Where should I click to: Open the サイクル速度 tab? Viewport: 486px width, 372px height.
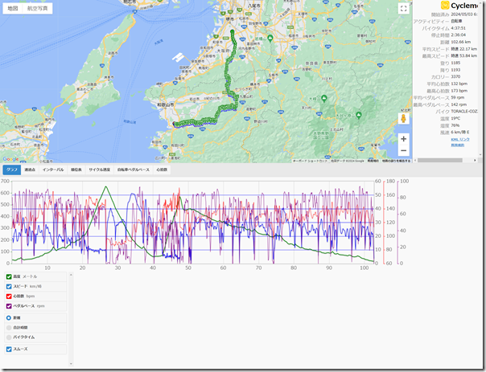coord(99,170)
